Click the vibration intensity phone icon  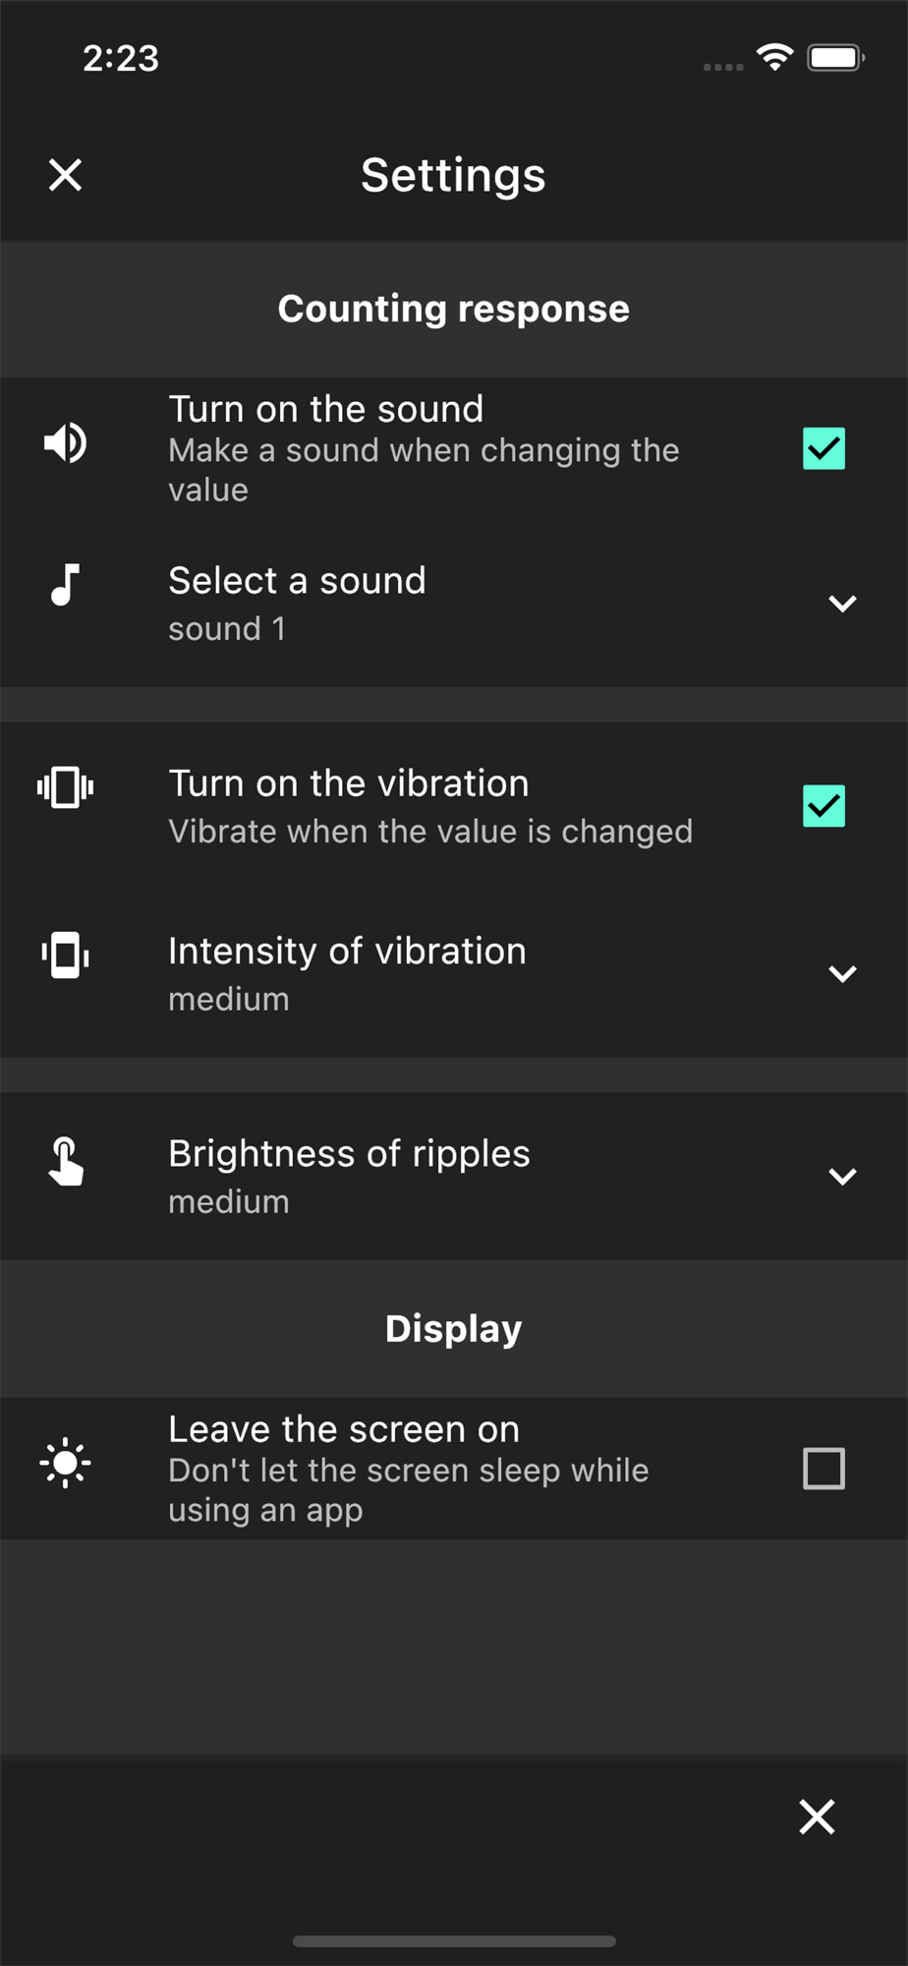coord(65,954)
